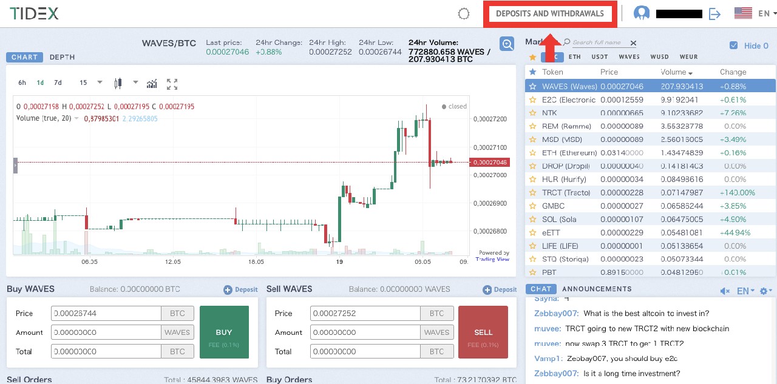Mute chat sounds with the speaker icon
Image resolution: width=777 pixels, height=384 pixels.
[725, 291]
